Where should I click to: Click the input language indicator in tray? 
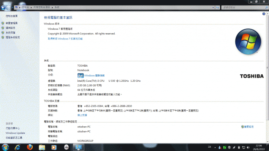209,147
